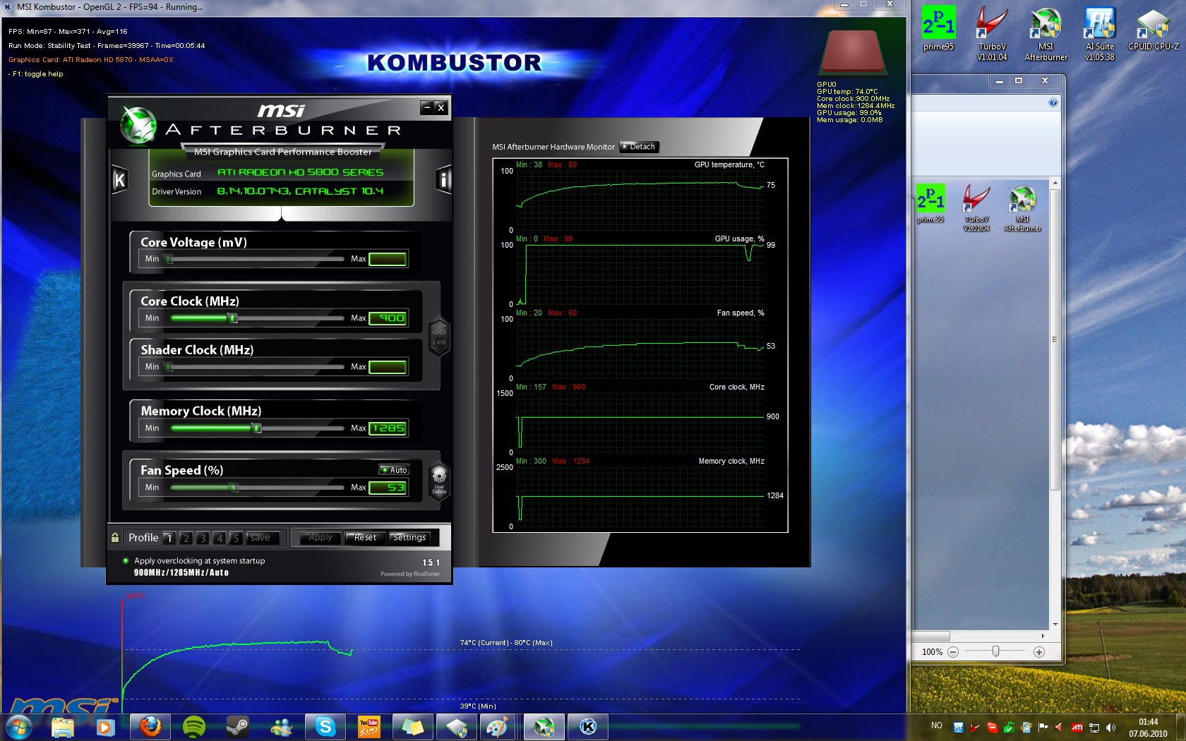Open Skype from the taskbar
This screenshot has height=741, width=1186.
point(325,727)
